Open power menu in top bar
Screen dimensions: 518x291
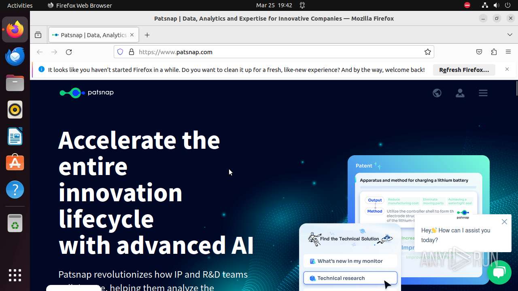pyautogui.click(x=507, y=5)
